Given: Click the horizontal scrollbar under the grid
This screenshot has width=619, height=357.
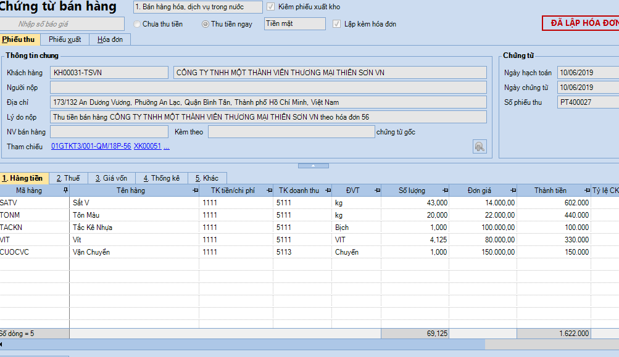Looking at the screenshot, I should point(247,344).
